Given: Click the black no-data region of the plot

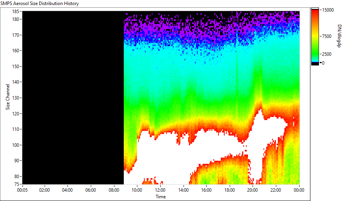Looking at the screenshot, I should [x=73, y=98].
